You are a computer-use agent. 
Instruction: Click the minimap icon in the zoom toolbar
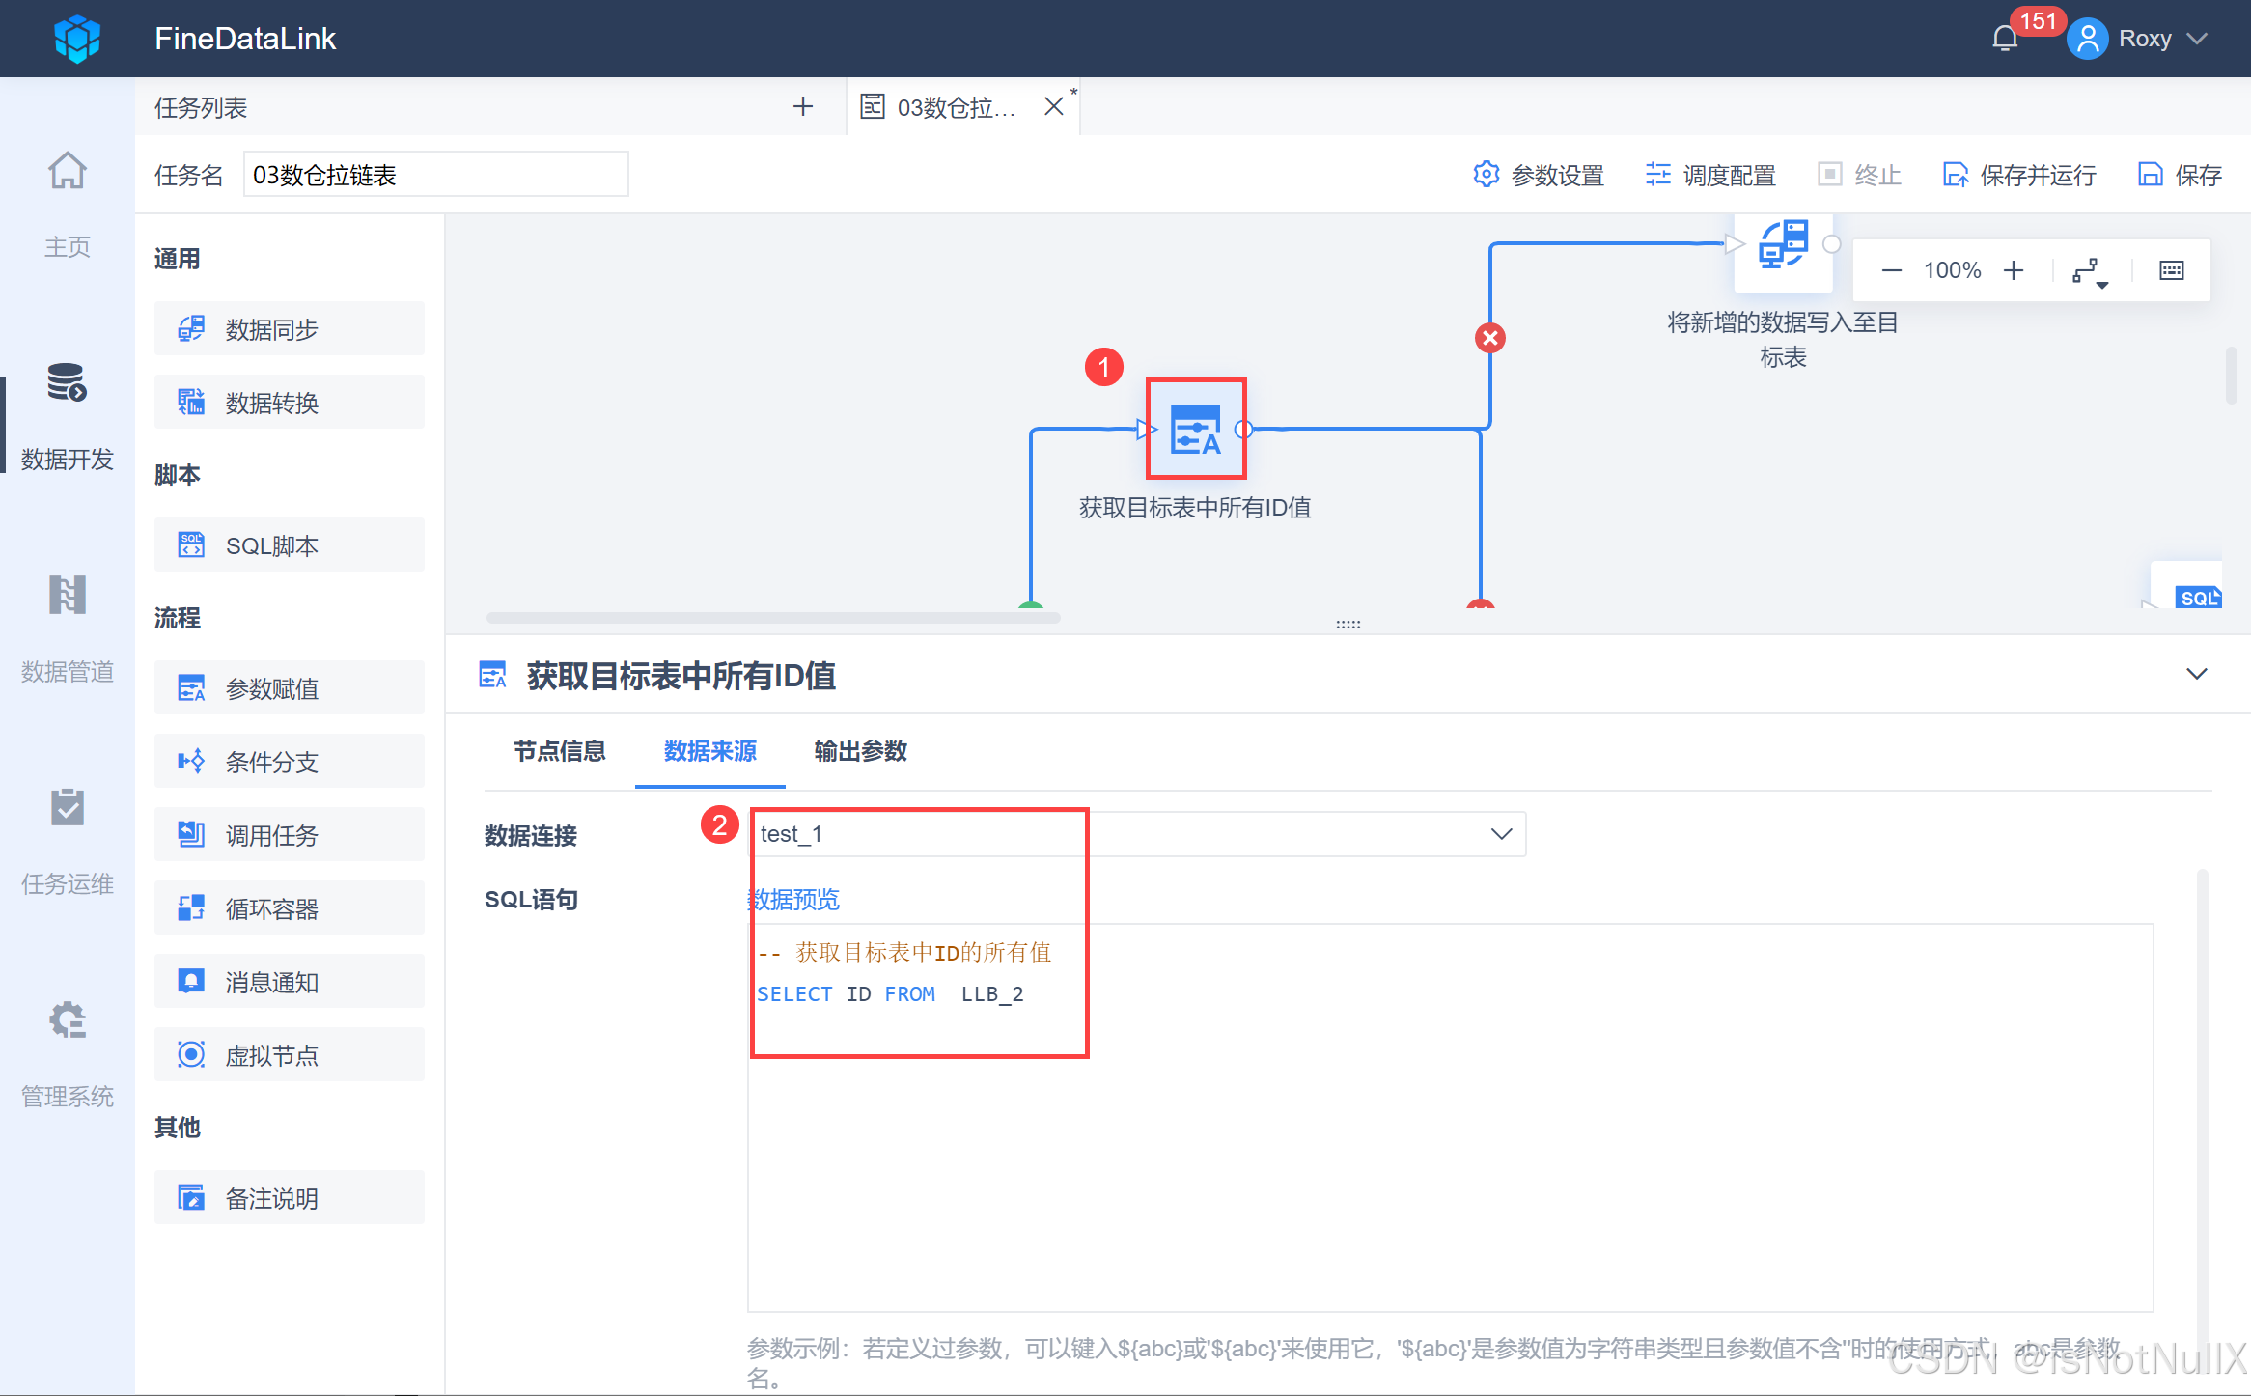coord(2171,271)
